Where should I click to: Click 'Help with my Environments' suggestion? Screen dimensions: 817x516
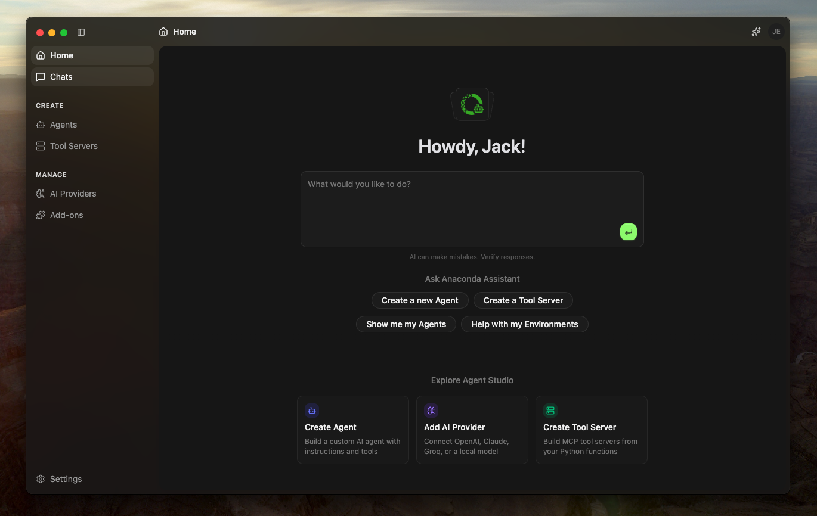[525, 324]
